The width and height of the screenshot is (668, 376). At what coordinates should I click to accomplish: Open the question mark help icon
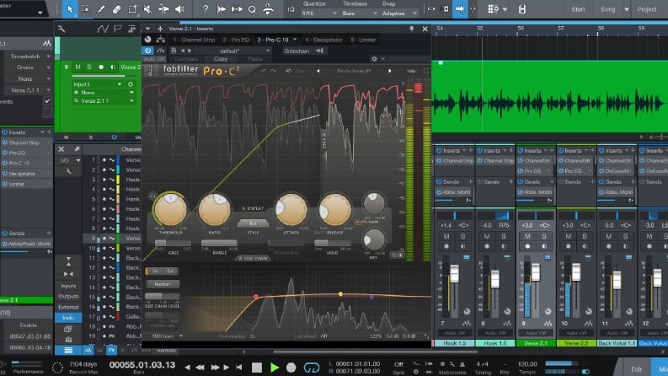(206, 9)
